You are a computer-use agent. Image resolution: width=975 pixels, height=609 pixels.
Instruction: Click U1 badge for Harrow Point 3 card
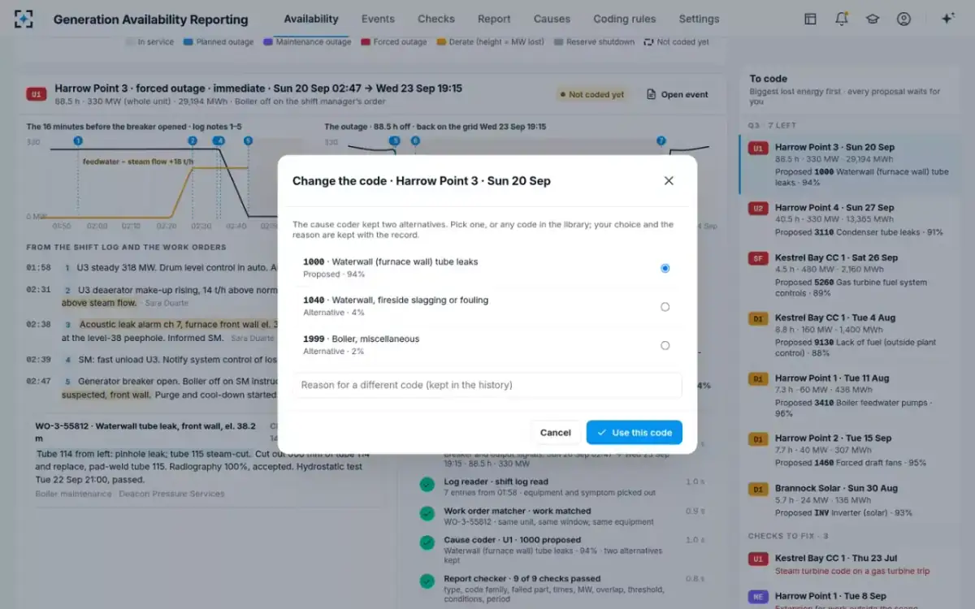[758, 149]
